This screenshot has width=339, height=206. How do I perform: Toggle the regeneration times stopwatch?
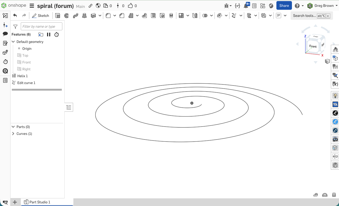click(x=57, y=35)
